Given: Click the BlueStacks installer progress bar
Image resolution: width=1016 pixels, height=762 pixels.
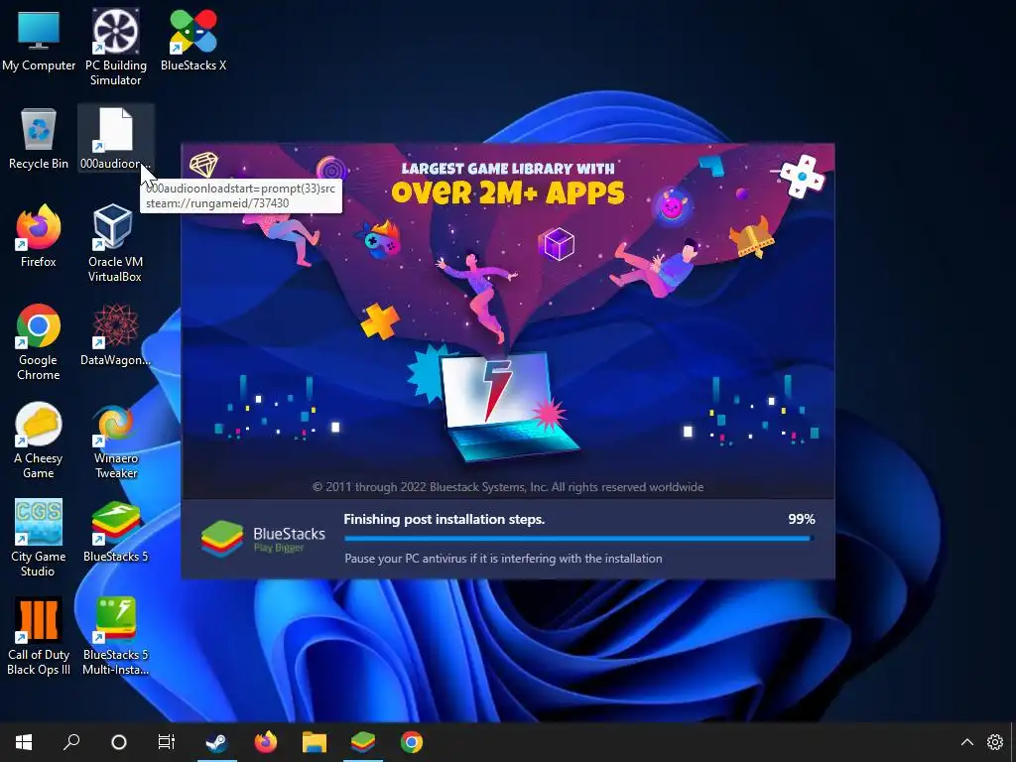Looking at the screenshot, I should [x=578, y=538].
